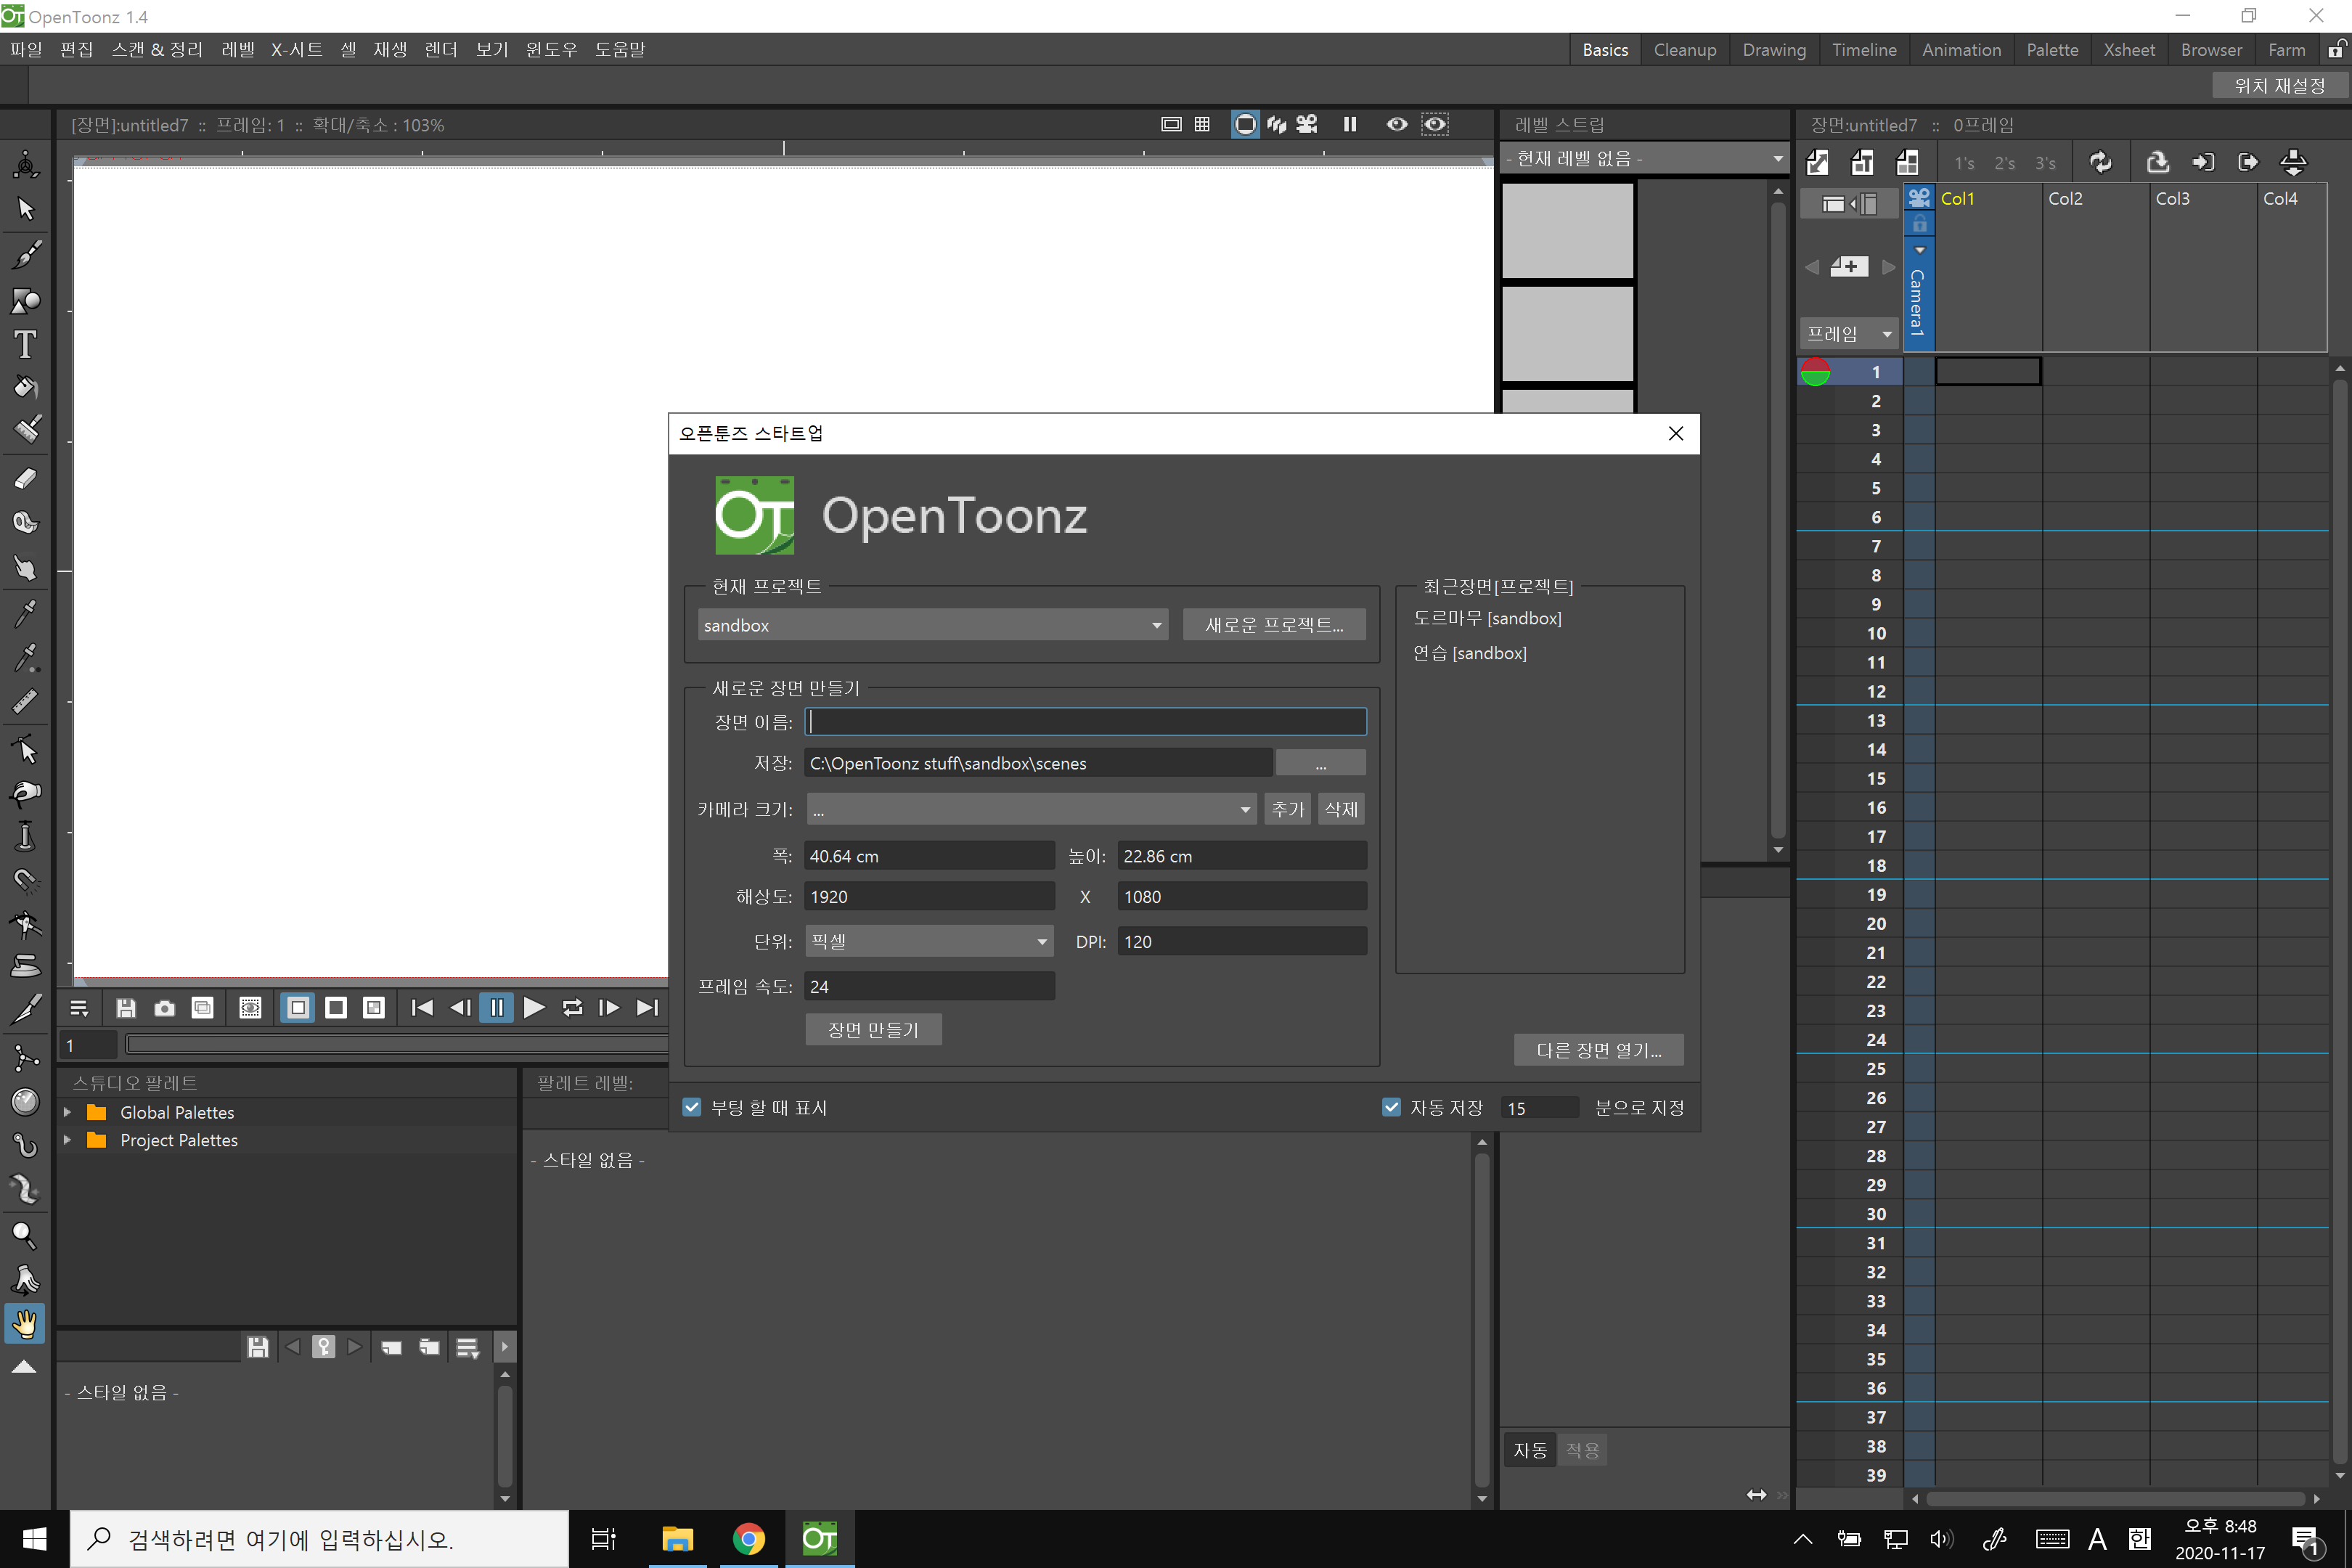Select the Eraser tool
Image resolution: width=2352 pixels, height=1568 pixels.
click(26, 478)
